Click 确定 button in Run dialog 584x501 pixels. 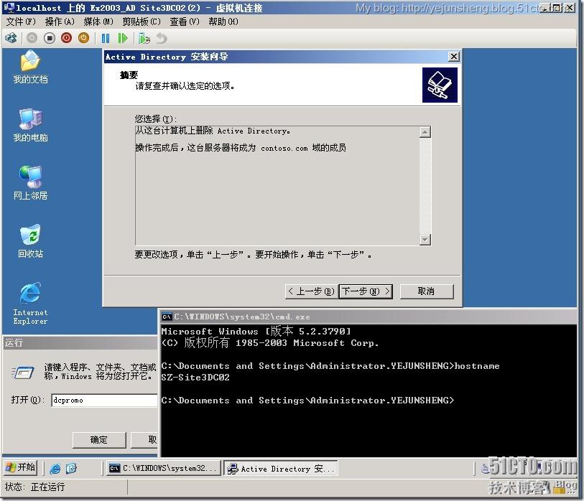click(x=99, y=440)
